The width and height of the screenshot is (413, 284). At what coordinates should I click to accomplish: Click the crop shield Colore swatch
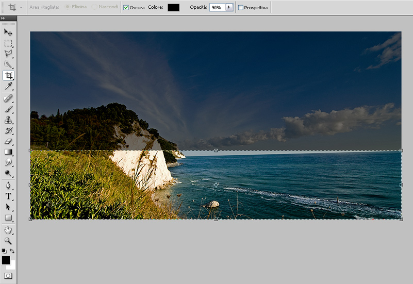pyautogui.click(x=173, y=8)
